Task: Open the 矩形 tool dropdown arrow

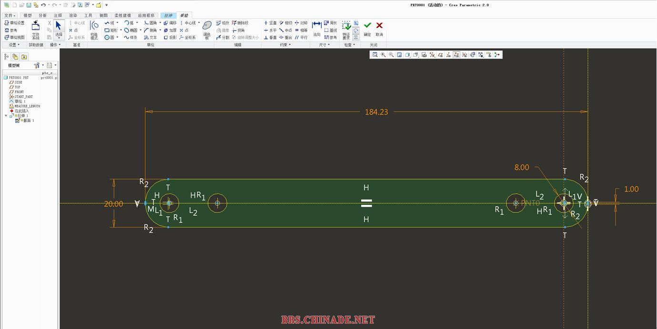Action: (121, 30)
